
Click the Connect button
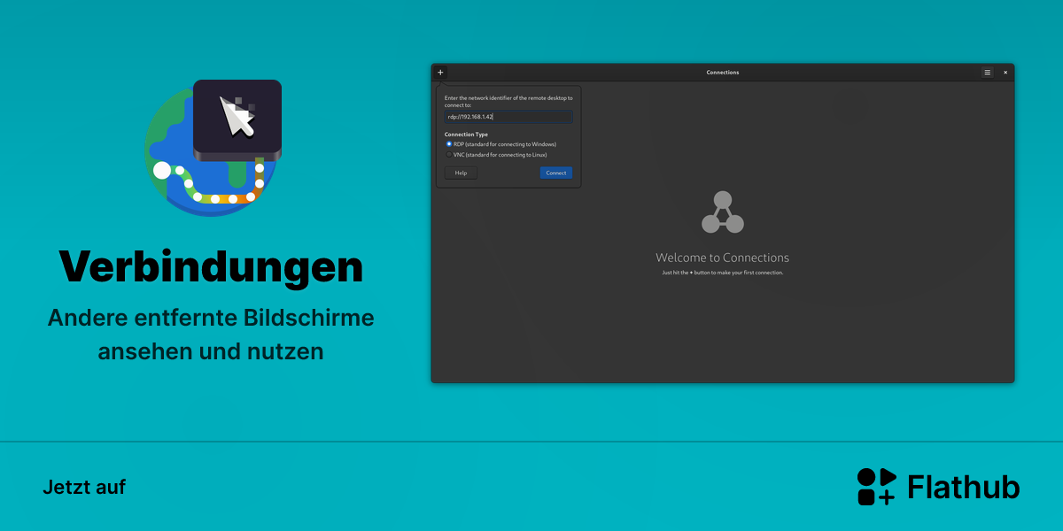click(556, 173)
